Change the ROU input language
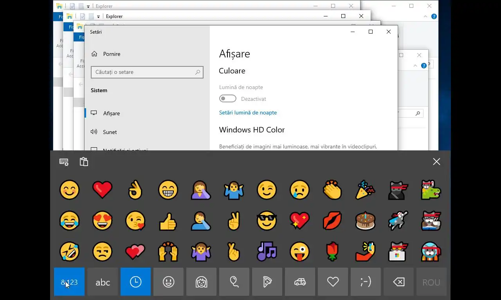 click(431, 282)
